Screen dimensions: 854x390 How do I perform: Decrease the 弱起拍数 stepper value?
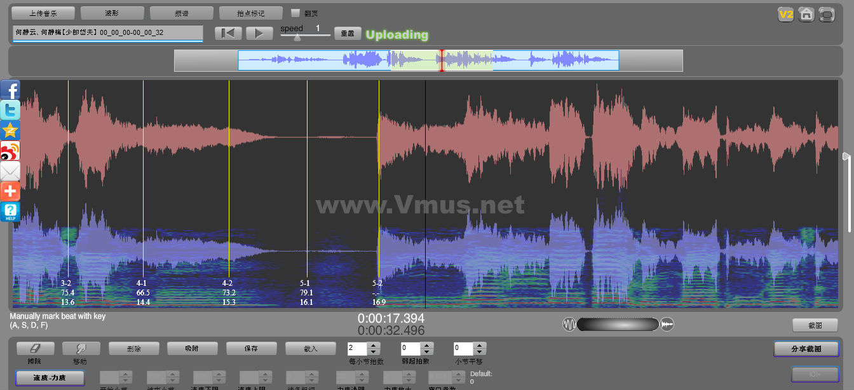[426, 352]
